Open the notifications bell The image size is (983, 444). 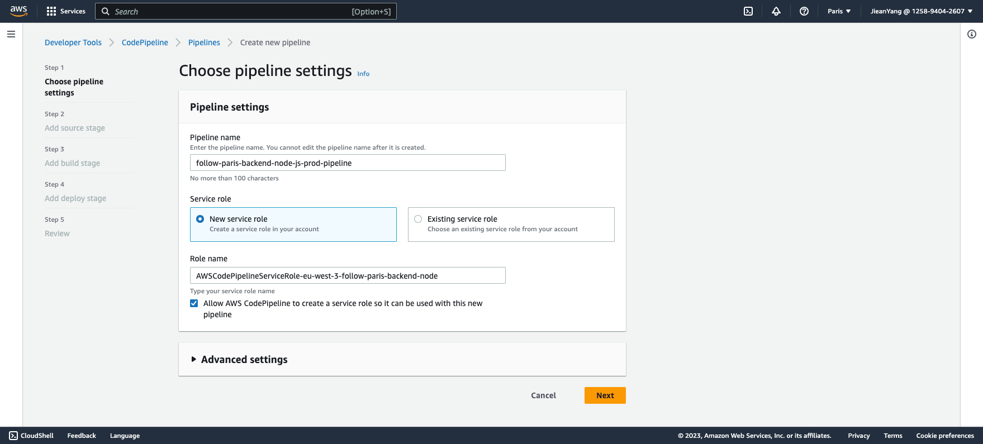pyautogui.click(x=776, y=11)
